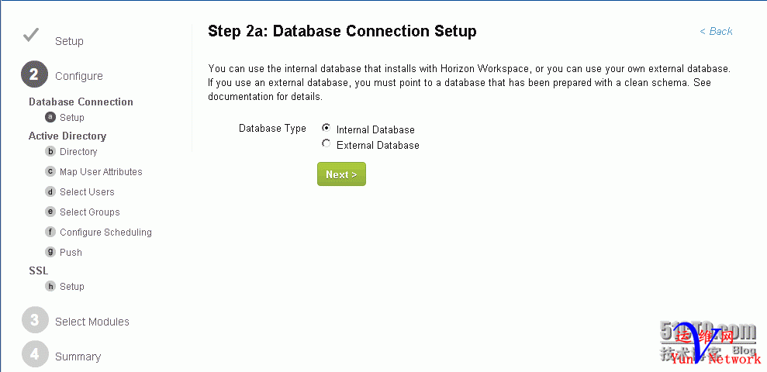
Task: Click the Setup checkmark icon
Action: (x=31, y=35)
